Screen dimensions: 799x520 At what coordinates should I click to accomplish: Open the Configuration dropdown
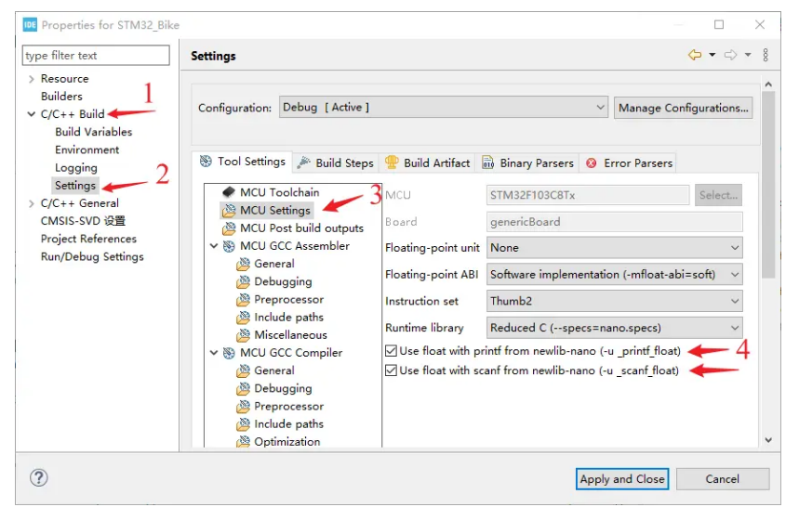click(444, 108)
